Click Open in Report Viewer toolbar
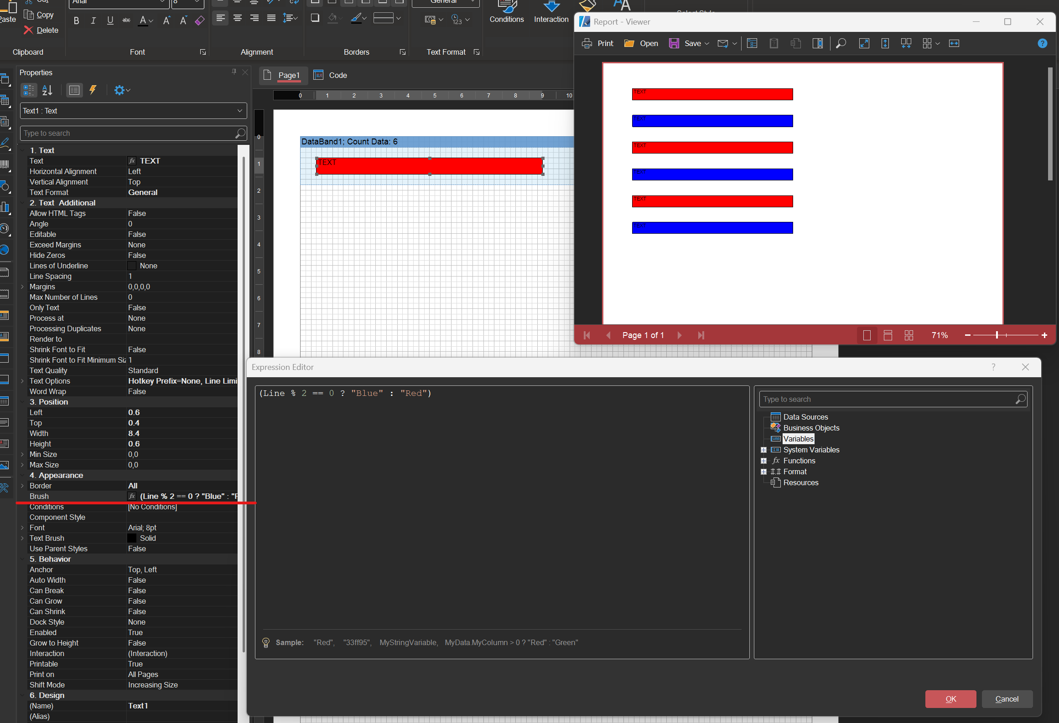The image size is (1059, 723). click(641, 43)
